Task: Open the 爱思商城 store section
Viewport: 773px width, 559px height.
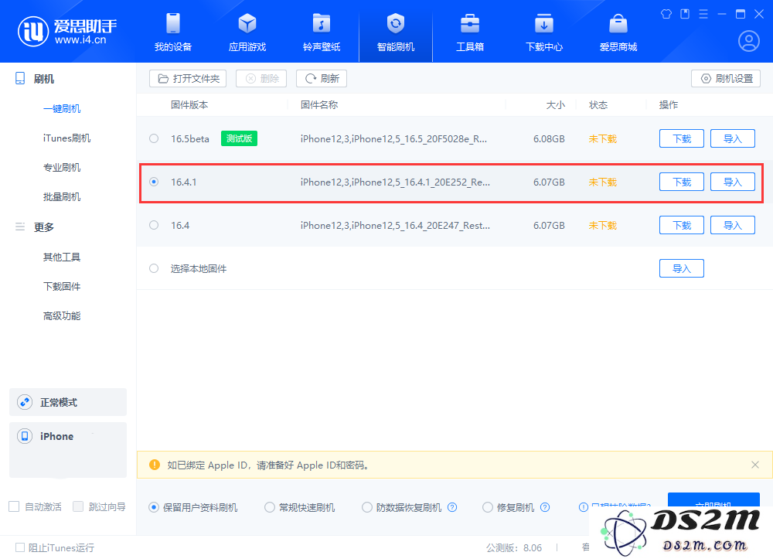Action: [x=618, y=32]
